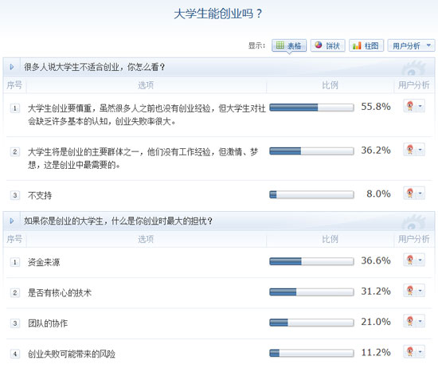
Task: Click the 大学生能创业吗 survey title
Action: pyautogui.click(x=218, y=14)
